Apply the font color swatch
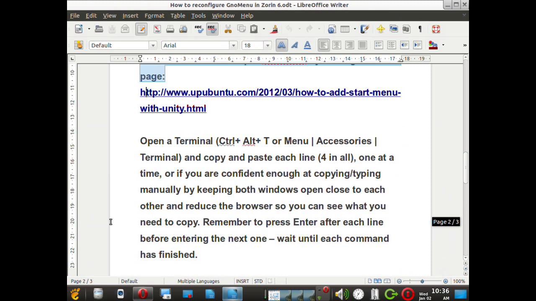536x301 pixels. 433,45
